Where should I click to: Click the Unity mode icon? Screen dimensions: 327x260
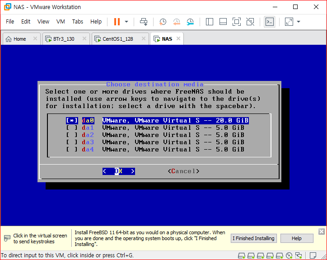coord(250,22)
